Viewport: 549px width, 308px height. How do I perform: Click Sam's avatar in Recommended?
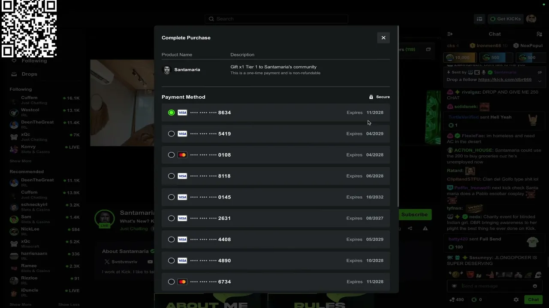14,219
